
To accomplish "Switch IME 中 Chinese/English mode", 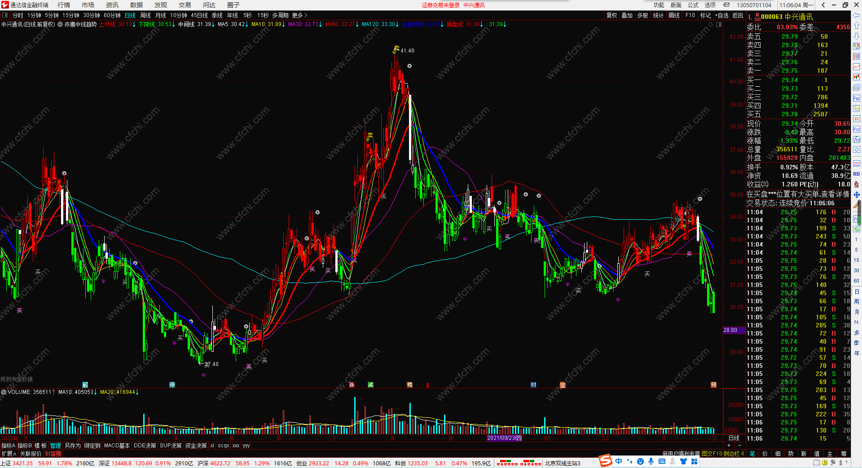I will click(619, 461).
